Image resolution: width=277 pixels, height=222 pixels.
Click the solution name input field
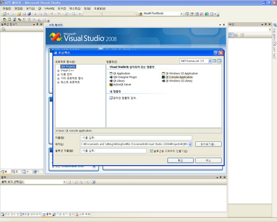pyautogui.click(x=113, y=151)
